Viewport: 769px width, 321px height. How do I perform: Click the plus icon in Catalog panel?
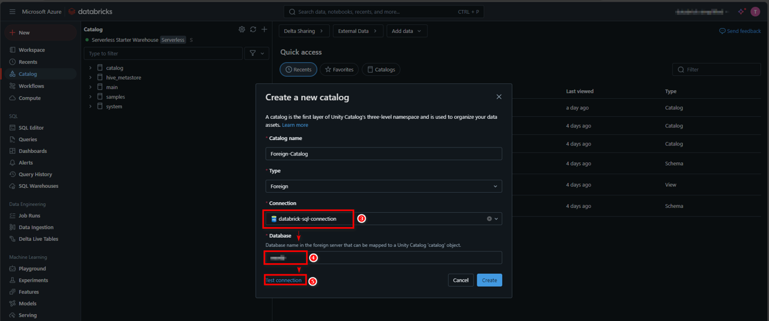tap(264, 29)
